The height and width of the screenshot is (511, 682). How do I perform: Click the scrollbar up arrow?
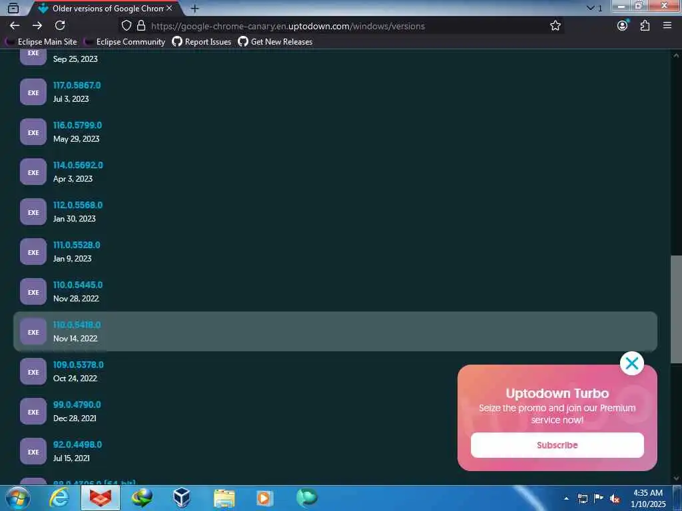(x=676, y=55)
